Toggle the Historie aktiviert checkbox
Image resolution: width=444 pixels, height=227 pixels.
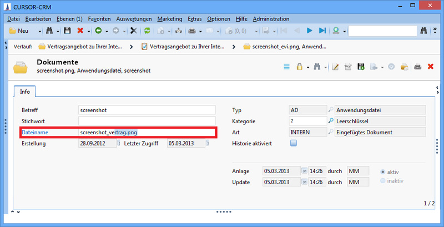coord(294,143)
